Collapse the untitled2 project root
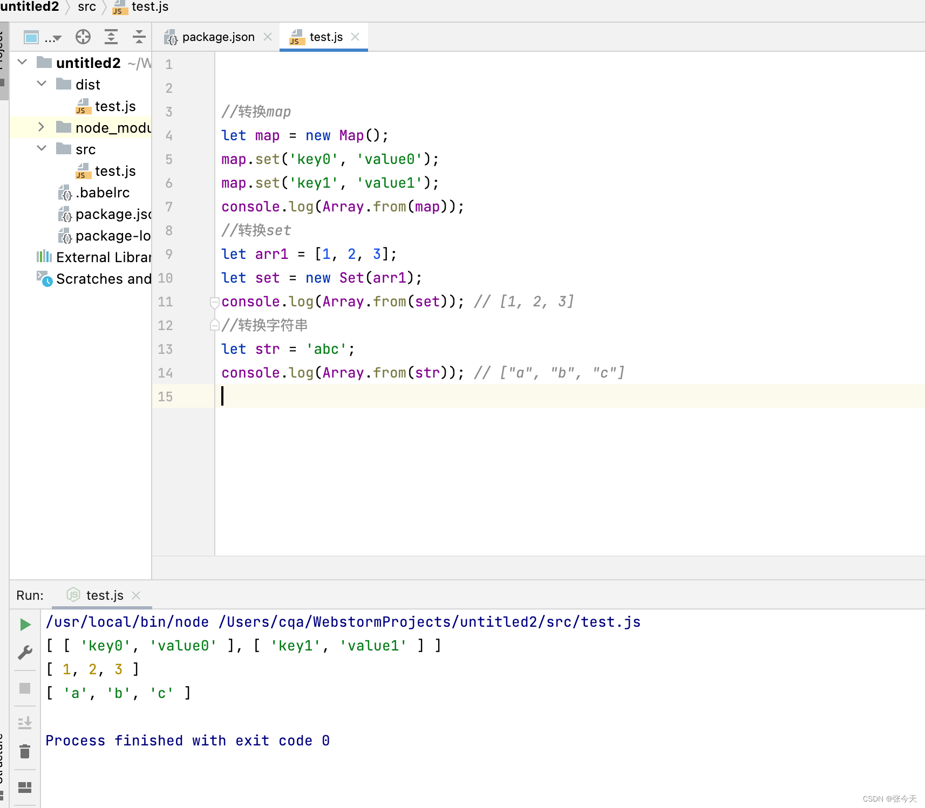Viewport: 925px width, 808px height. point(23,62)
